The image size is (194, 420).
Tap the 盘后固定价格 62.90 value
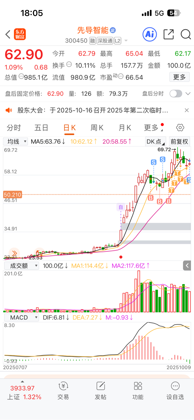55,94
